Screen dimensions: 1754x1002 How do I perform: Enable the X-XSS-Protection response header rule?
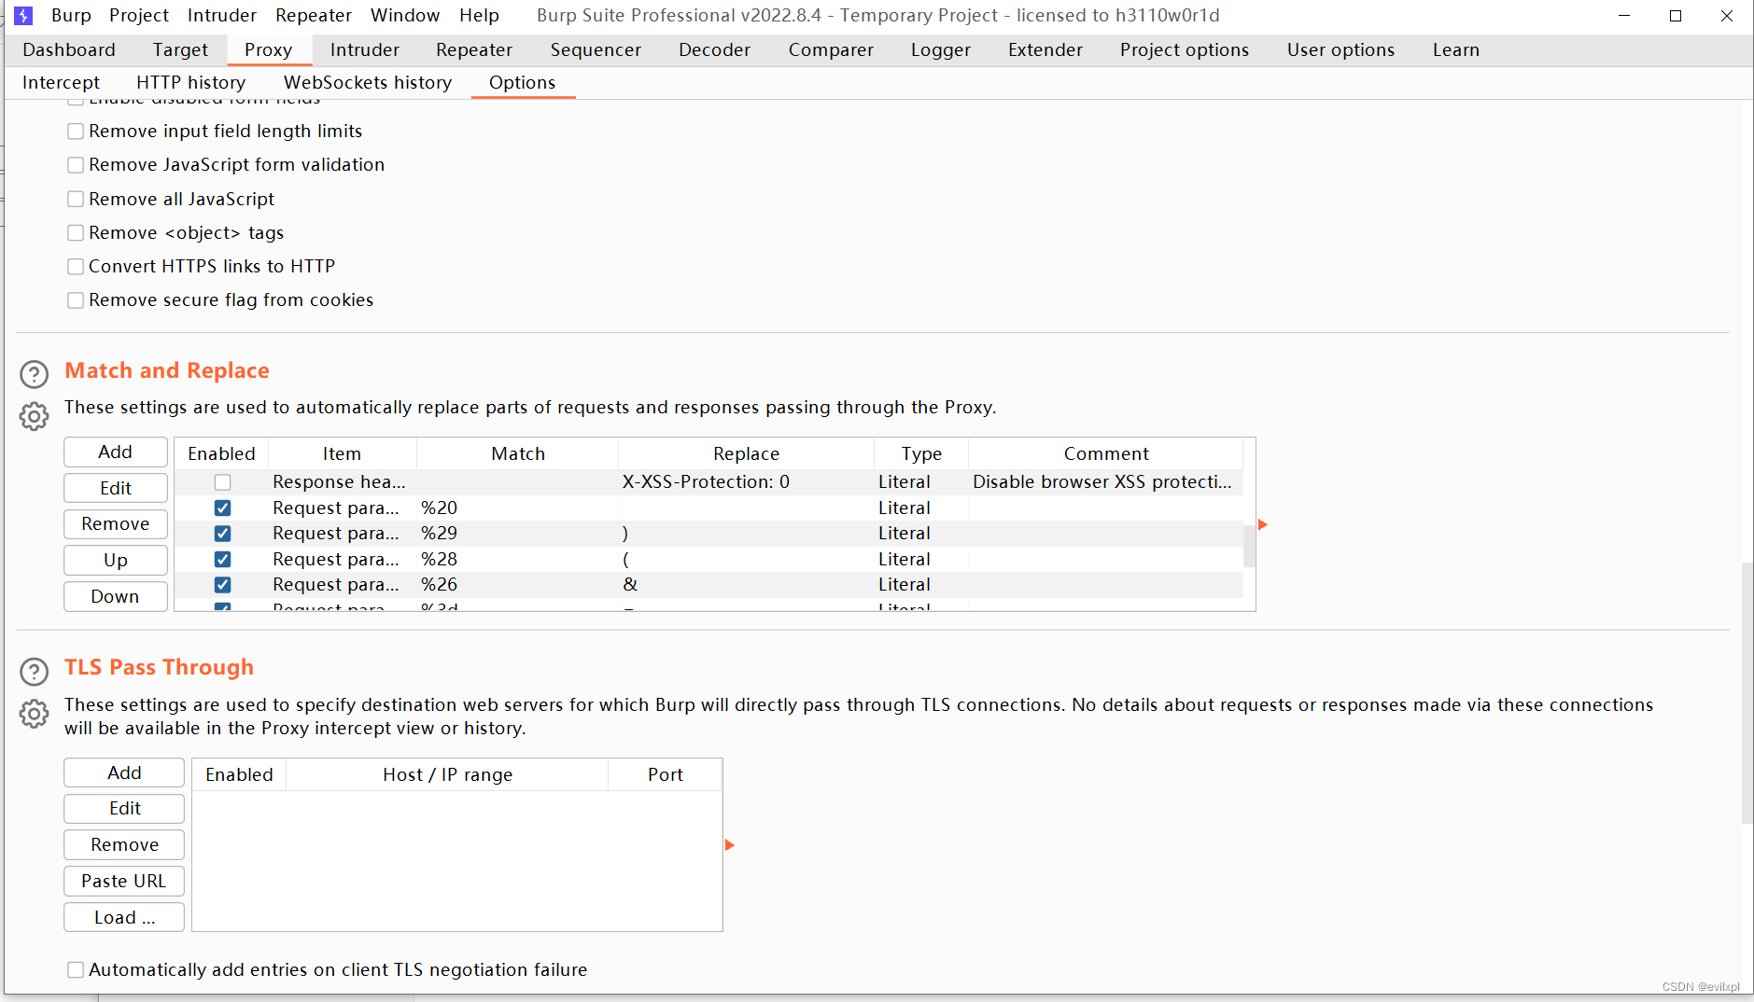[x=222, y=482]
